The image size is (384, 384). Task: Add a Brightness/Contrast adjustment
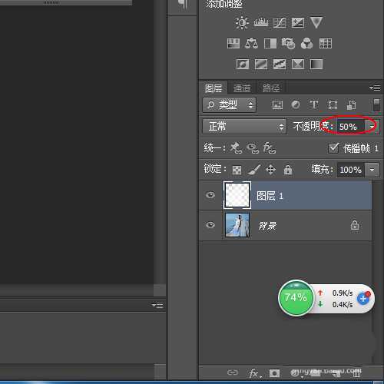click(242, 23)
